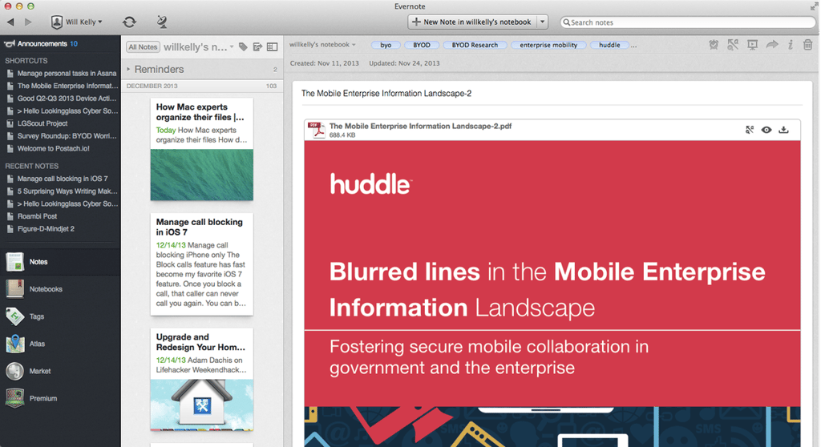This screenshot has height=447, width=821.
Task: Open Market in the sidebar
Action: tap(60, 371)
